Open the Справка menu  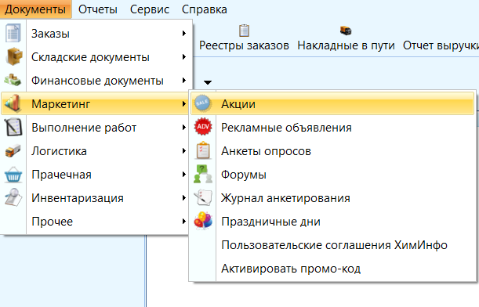pyautogui.click(x=205, y=9)
